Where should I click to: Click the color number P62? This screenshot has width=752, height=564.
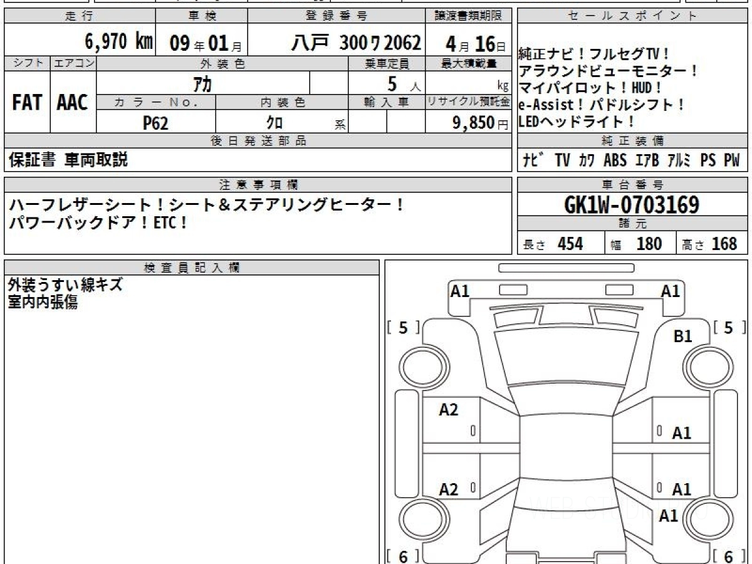click(x=155, y=123)
